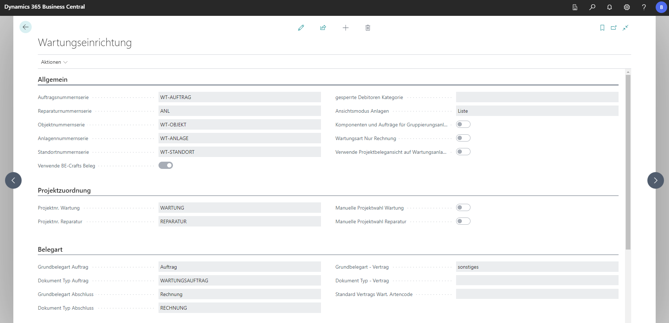Open the share icon
The image size is (669, 323).
coord(323,28)
